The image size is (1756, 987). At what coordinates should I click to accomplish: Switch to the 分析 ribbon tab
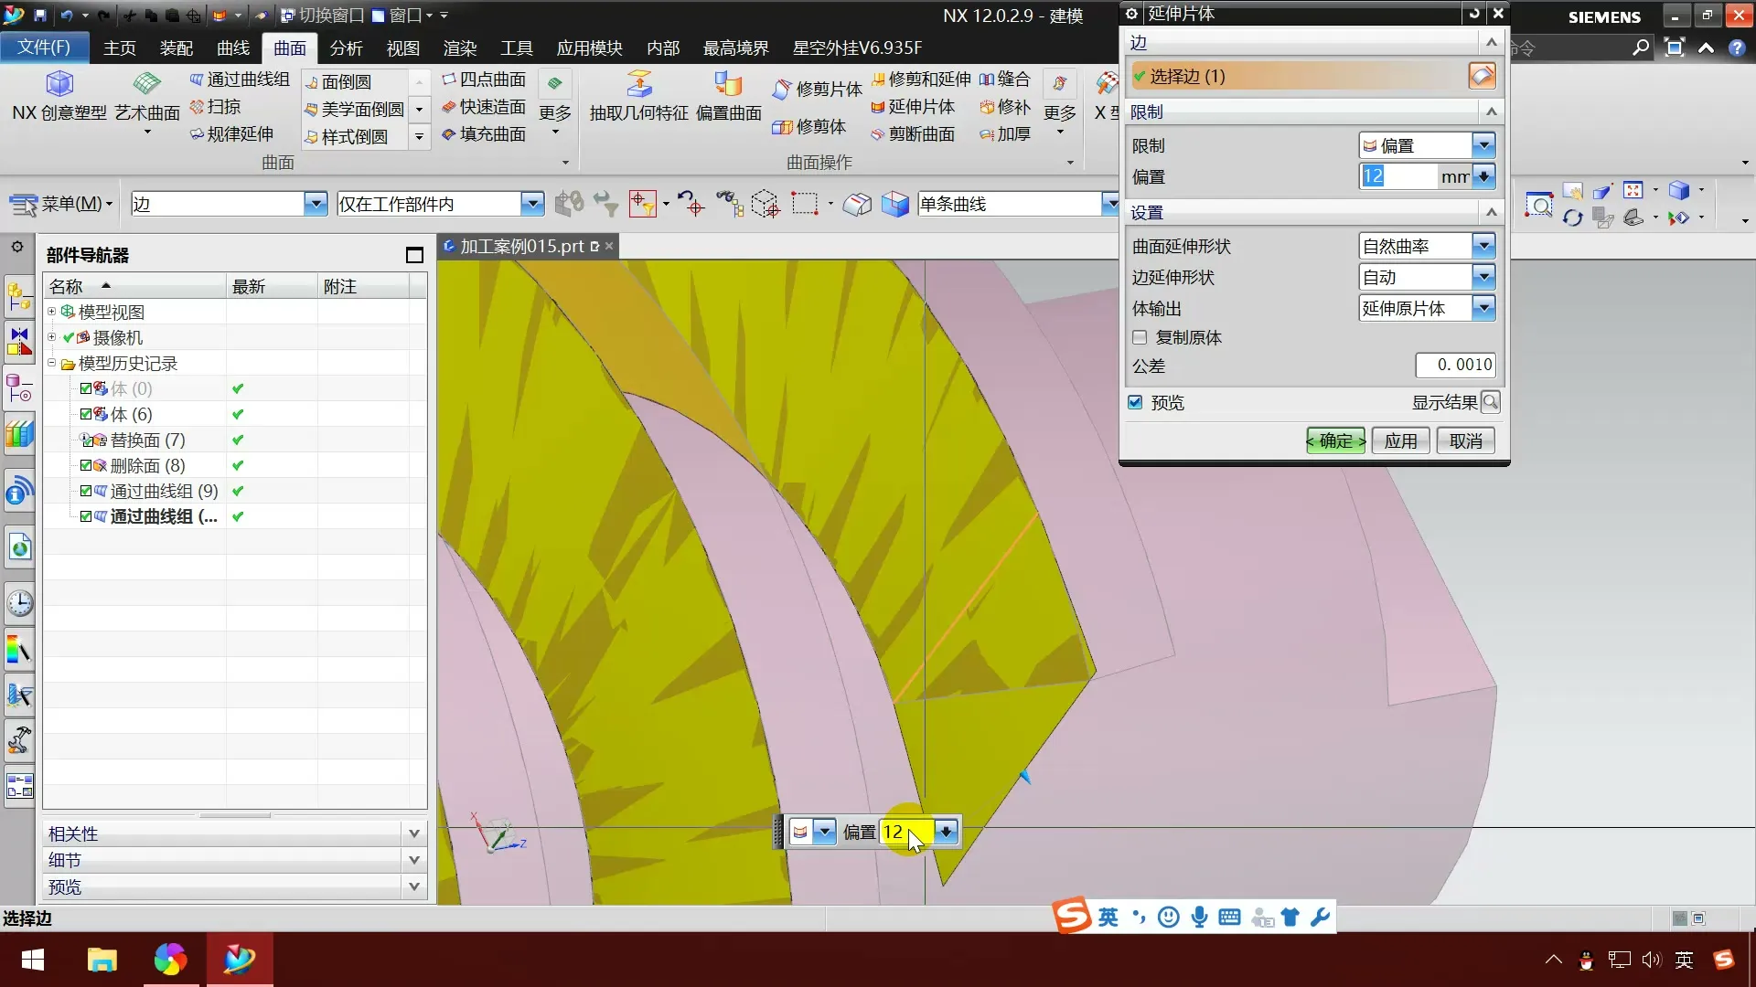346,48
